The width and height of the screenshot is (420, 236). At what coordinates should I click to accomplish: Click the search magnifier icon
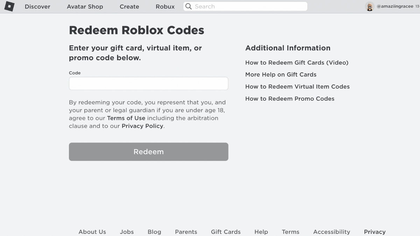(x=189, y=6)
